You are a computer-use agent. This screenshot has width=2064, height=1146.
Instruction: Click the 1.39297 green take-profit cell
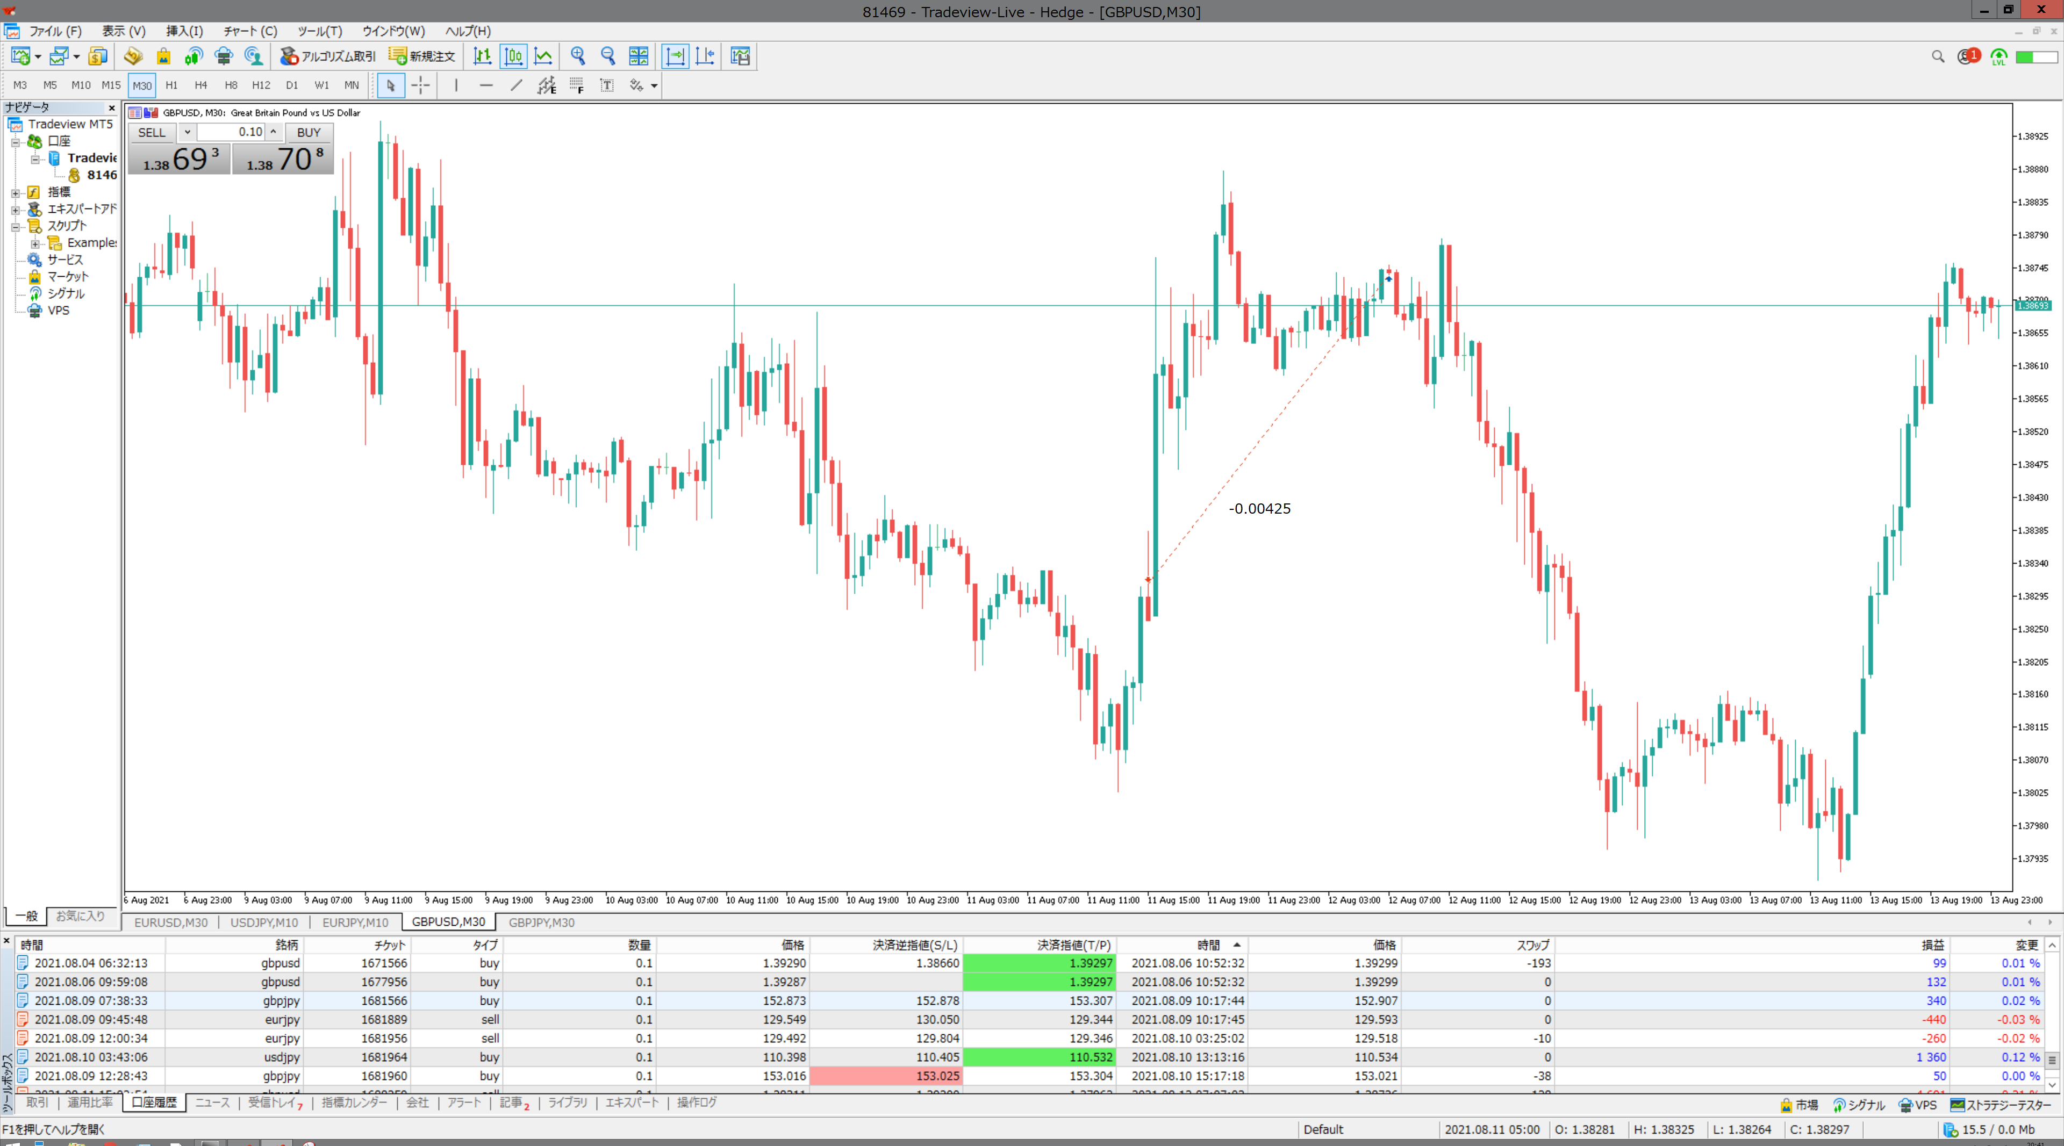click(x=1039, y=963)
